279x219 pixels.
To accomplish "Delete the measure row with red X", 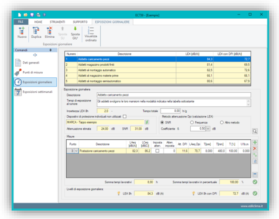I will pos(254,148).
